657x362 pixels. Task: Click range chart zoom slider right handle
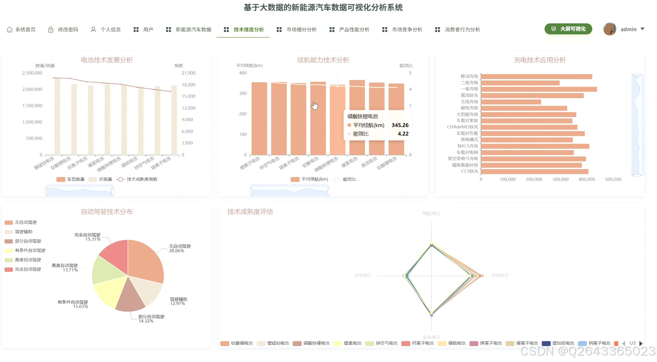click(328, 191)
